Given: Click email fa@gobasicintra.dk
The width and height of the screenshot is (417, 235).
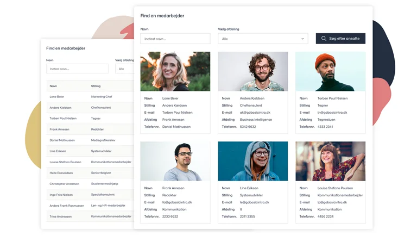Looking at the screenshot, I should coord(177,202).
